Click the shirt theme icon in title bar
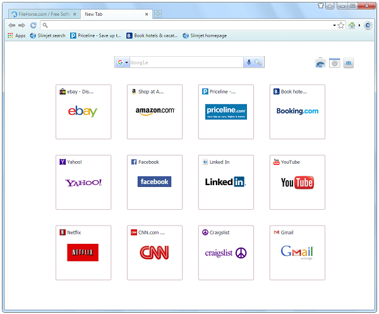The width and height of the screenshot is (379, 314). click(321, 5)
